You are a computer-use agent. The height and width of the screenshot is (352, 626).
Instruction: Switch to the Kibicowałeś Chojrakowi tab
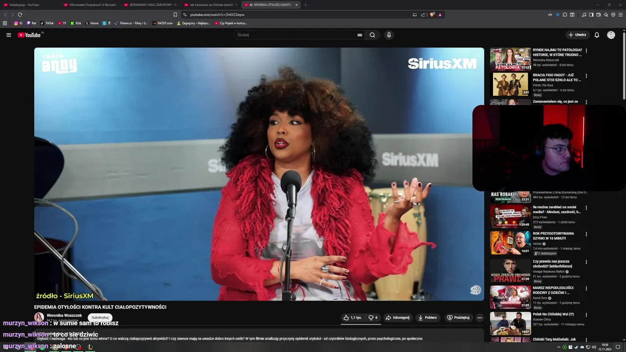(90, 5)
